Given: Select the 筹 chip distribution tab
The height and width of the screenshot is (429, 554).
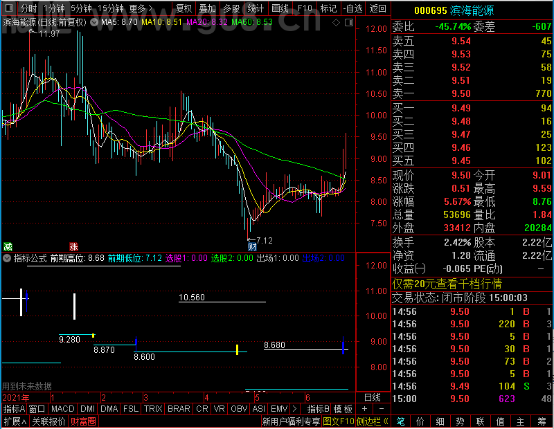Looking at the screenshot, I should click(542, 421).
